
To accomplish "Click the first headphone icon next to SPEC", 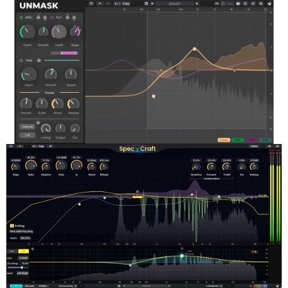I will click(x=38, y=17).
